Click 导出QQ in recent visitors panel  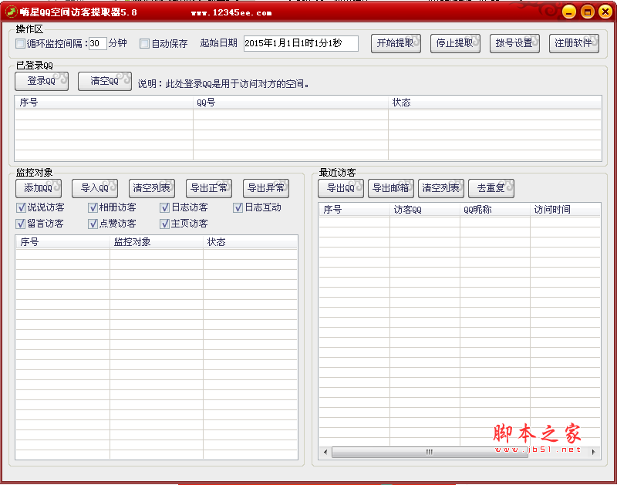tap(341, 188)
